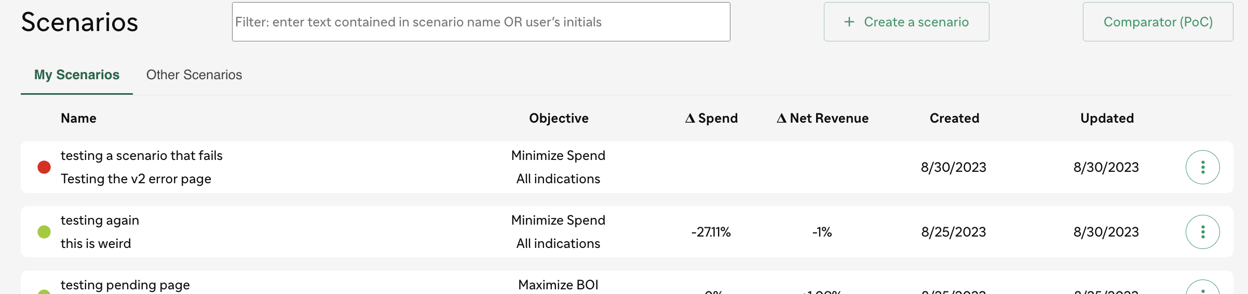This screenshot has height=294, width=1248.
Task: Sort by Name column header
Action: click(78, 118)
